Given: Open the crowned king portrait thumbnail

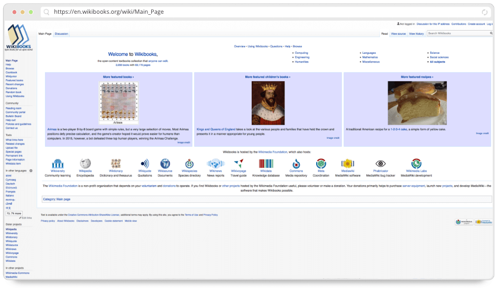Looking at the screenshot, I should (268, 103).
